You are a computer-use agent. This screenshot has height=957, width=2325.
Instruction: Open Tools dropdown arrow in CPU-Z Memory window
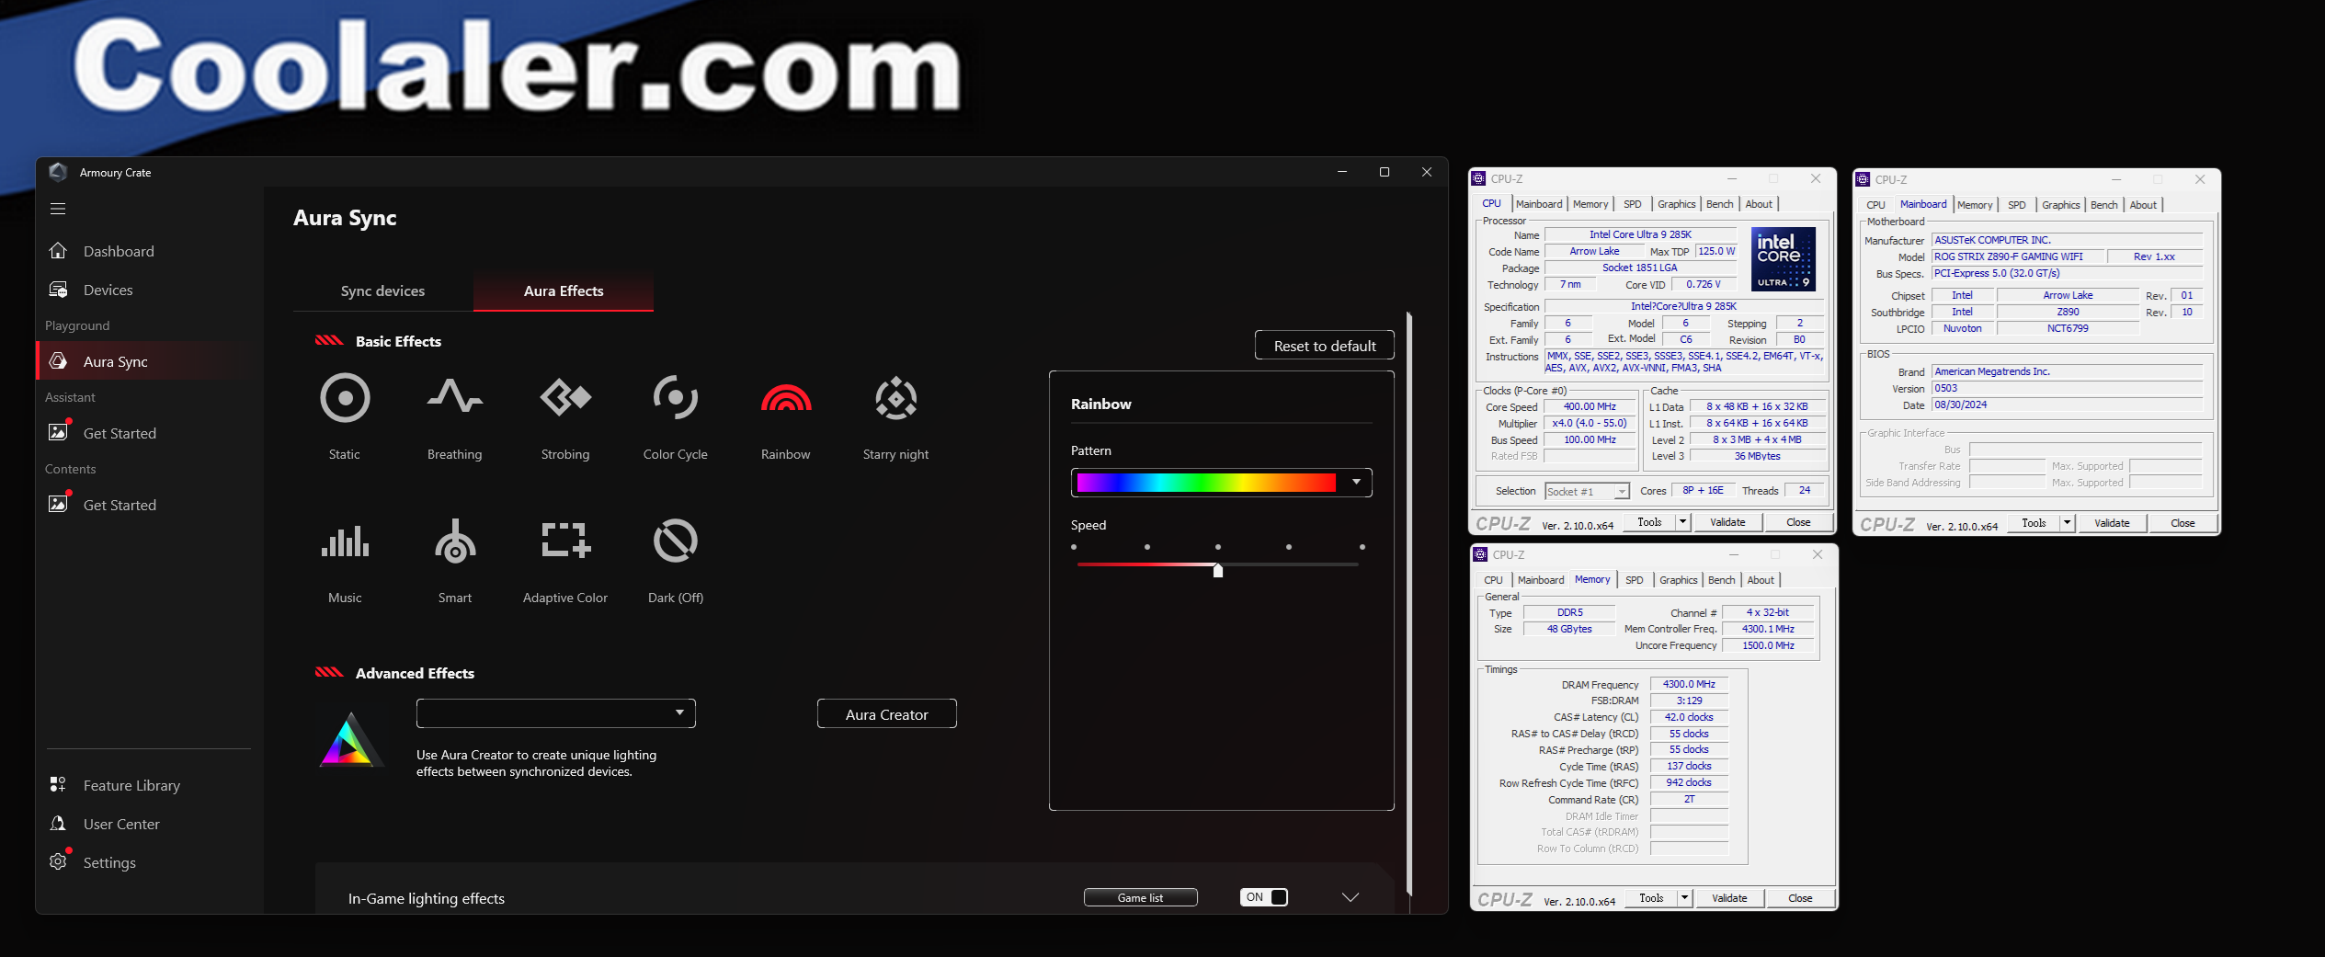click(1684, 898)
